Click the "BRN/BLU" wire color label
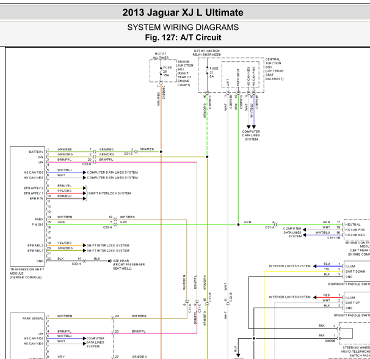The image size is (370, 359). click(65, 196)
